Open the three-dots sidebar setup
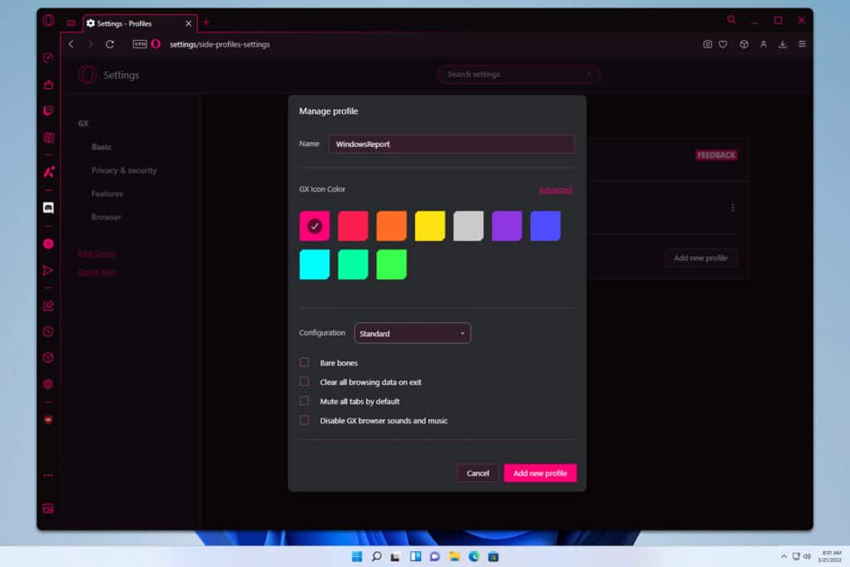The height and width of the screenshot is (567, 850). click(x=48, y=476)
